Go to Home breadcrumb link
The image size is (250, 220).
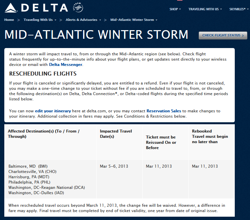click(x=9, y=20)
